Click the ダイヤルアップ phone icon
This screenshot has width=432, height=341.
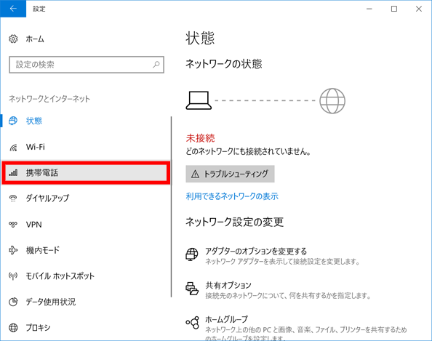[13, 198]
